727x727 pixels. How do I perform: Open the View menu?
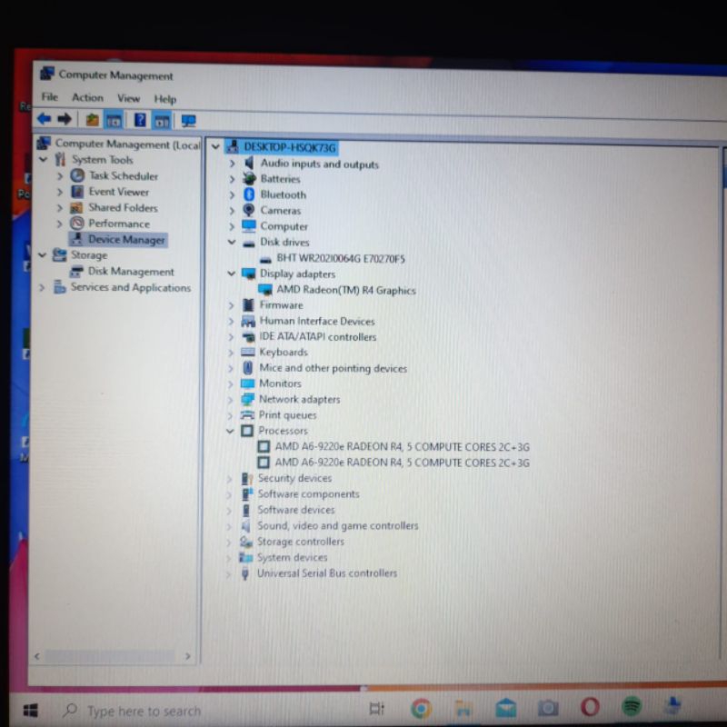[128, 98]
